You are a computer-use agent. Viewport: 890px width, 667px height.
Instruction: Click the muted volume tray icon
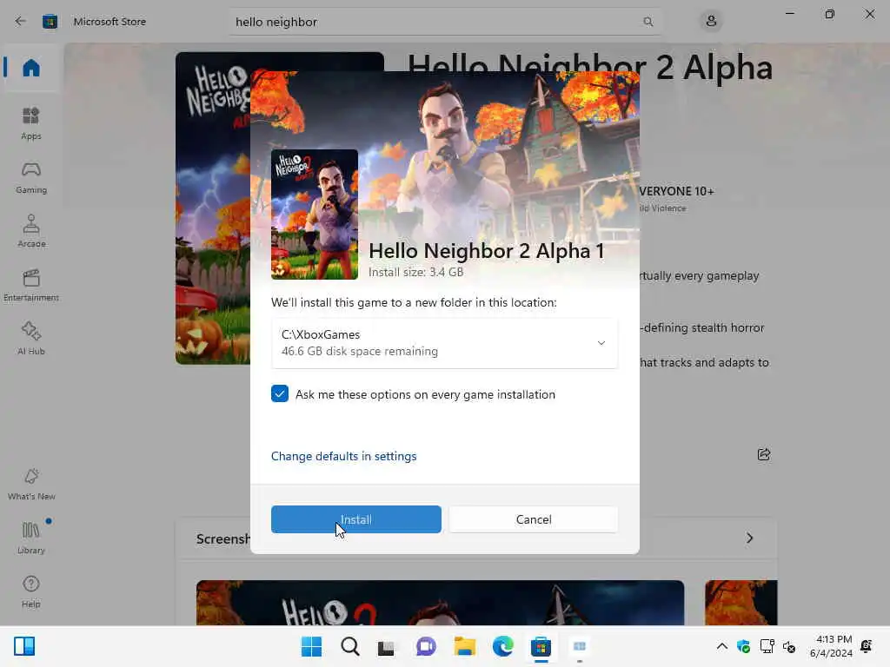point(789,646)
